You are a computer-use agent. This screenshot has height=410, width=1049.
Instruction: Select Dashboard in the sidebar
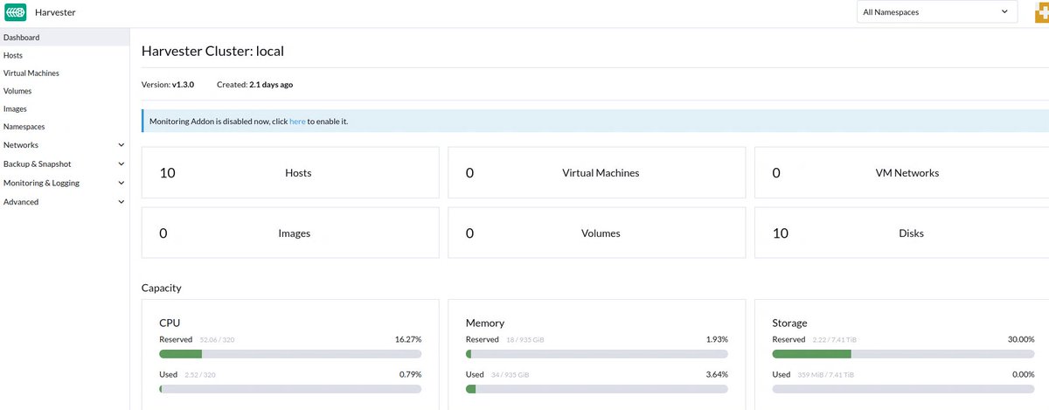[x=65, y=38]
